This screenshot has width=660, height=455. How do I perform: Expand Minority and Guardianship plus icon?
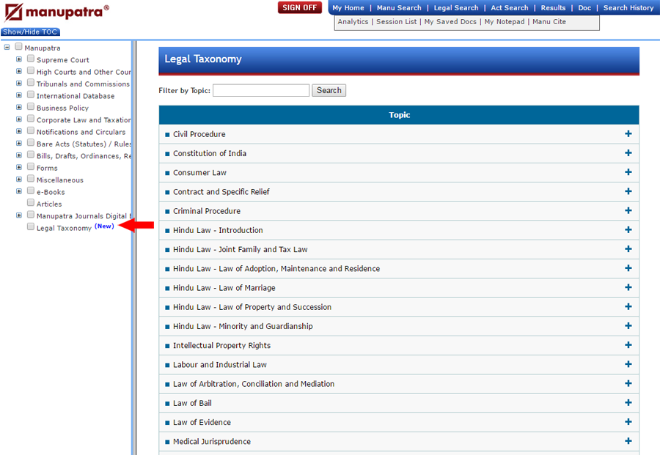click(x=628, y=326)
